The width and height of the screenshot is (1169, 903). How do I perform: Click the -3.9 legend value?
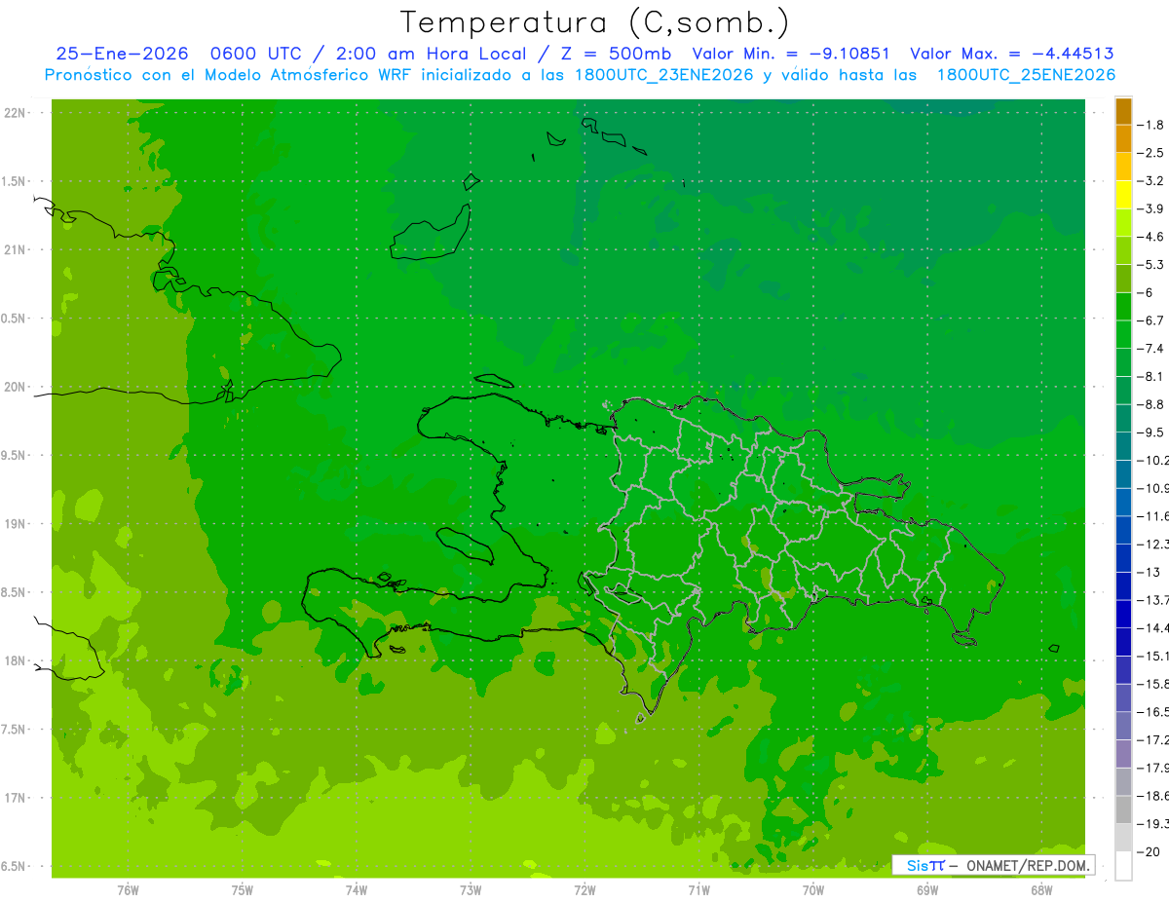[1150, 208]
